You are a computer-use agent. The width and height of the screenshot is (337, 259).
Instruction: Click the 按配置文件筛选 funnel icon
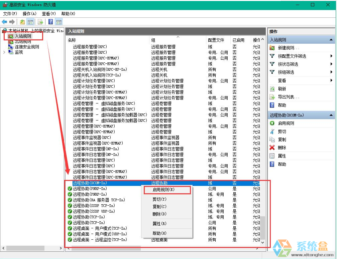pos(272,56)
